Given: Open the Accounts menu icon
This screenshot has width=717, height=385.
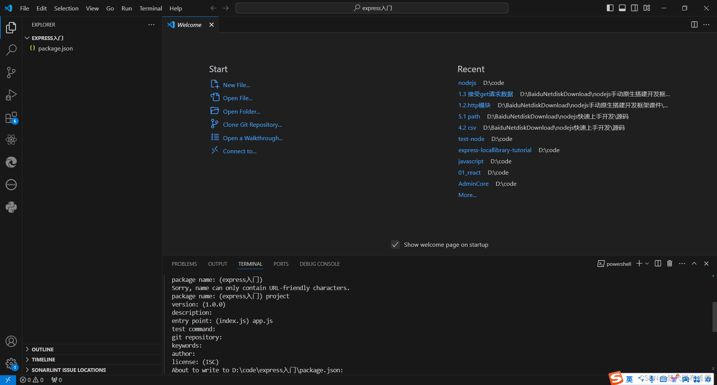Looking at the screenshot, I should click(11, 341).
